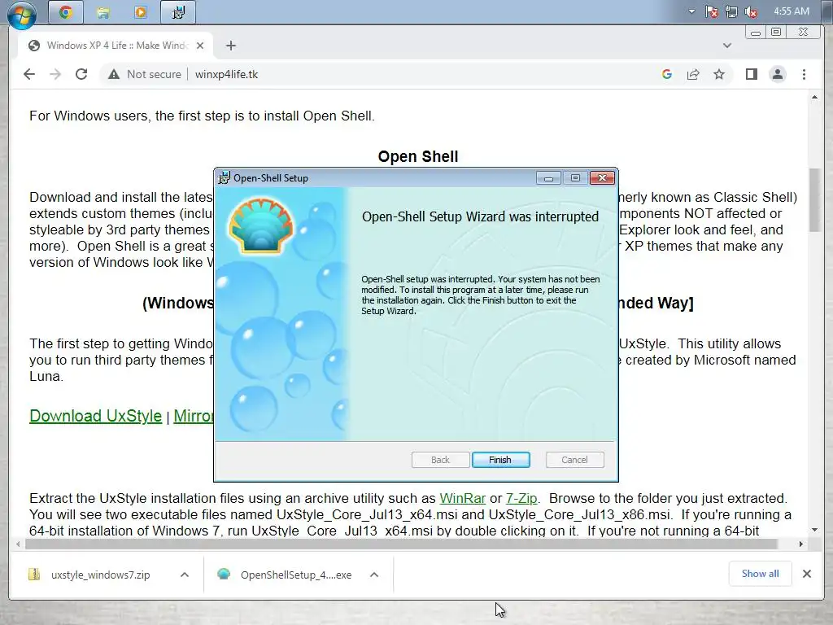The height and width of the screenshot is (625, 833).
Task: Click the tab's globe favicon
Action: [34, 46]
